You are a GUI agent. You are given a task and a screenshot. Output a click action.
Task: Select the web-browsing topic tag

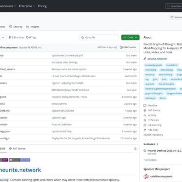(165, 74)
